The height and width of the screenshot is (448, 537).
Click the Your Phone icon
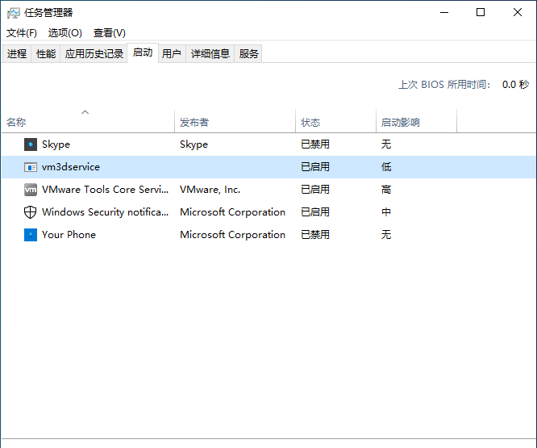click(31, 235)
